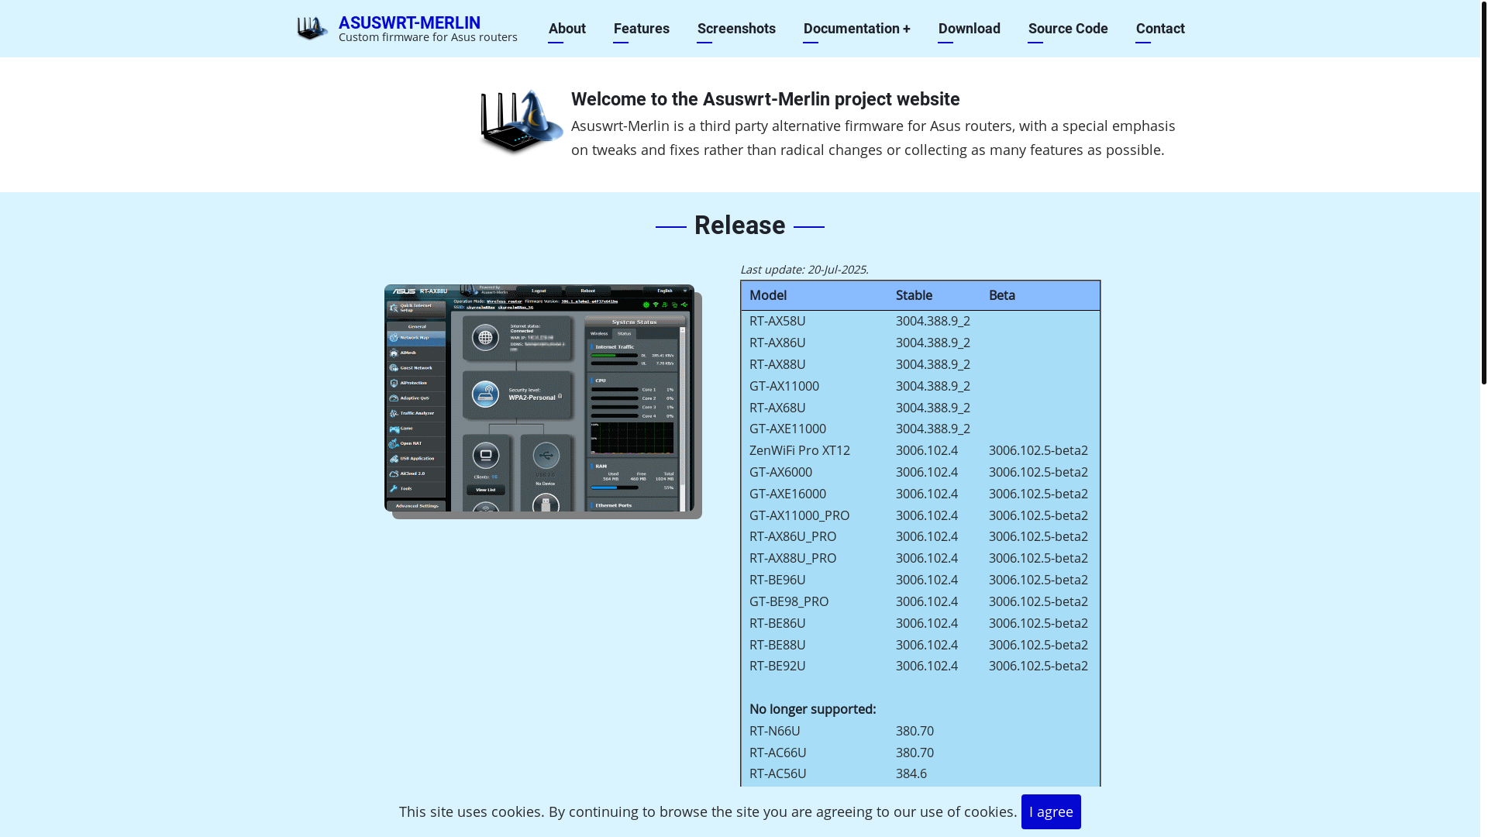
Task: Click the GT-AXE11000 model name
Action: coord(787,429)
